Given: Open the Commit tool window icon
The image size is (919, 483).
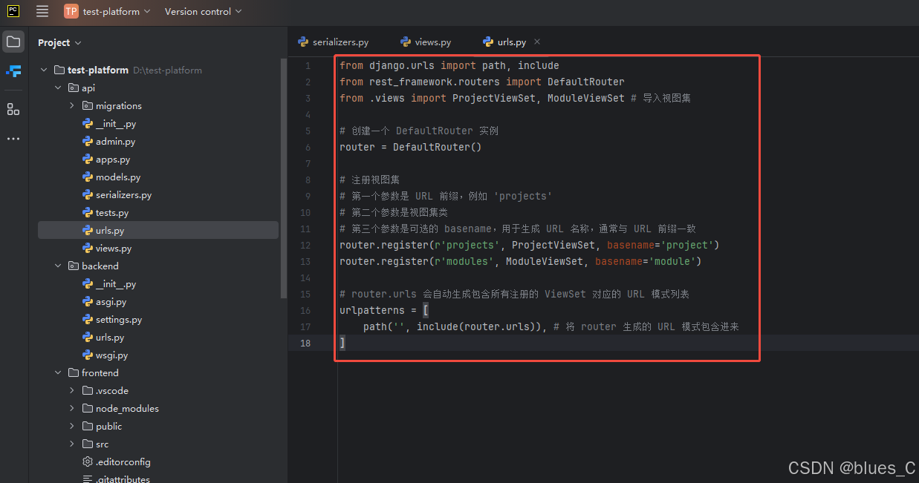Looking at the screenshot, I should click(13, 71).
